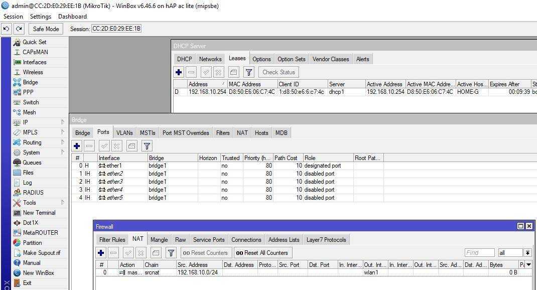Viewport: 537px width, 290px height.
Task: Open the Settings menu
Action: tap(40, 17)
